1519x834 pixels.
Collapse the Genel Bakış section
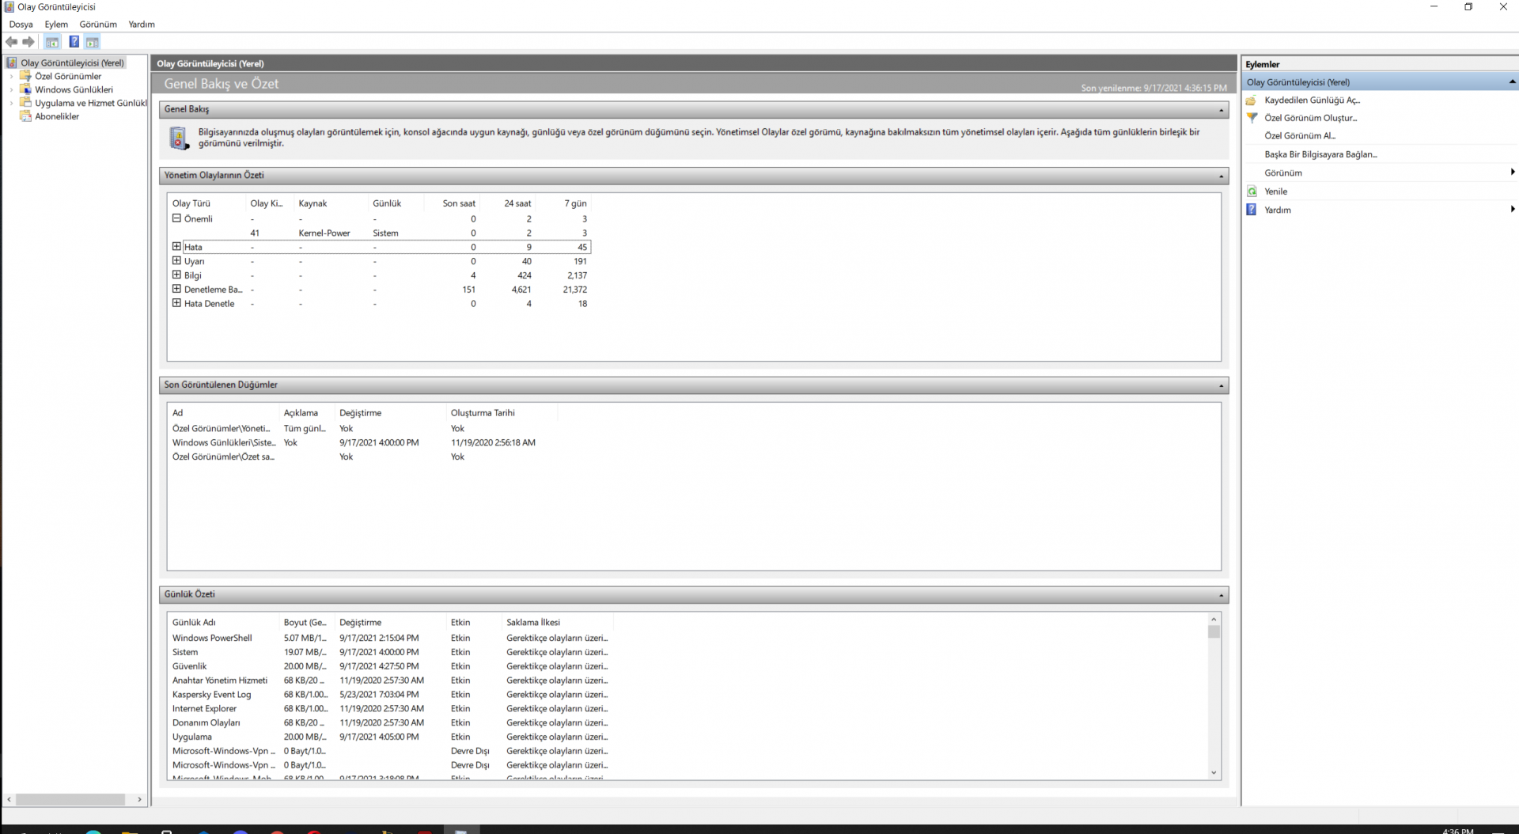click(1221, 110)
